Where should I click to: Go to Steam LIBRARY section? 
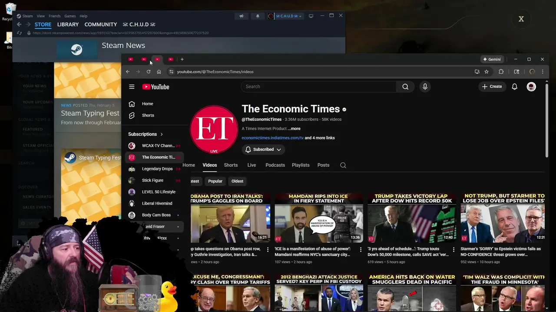click(x=68, y=25)
